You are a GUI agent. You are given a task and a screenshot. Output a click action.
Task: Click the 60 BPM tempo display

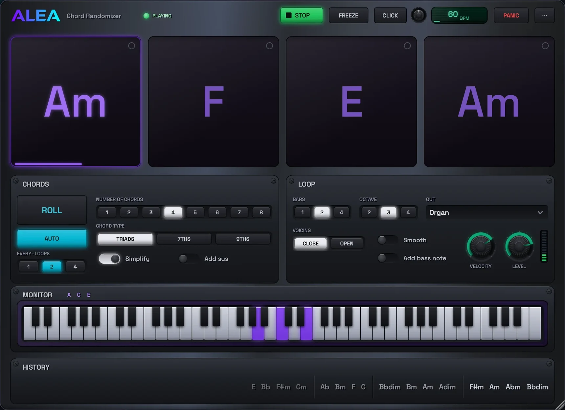click(459, 15)
